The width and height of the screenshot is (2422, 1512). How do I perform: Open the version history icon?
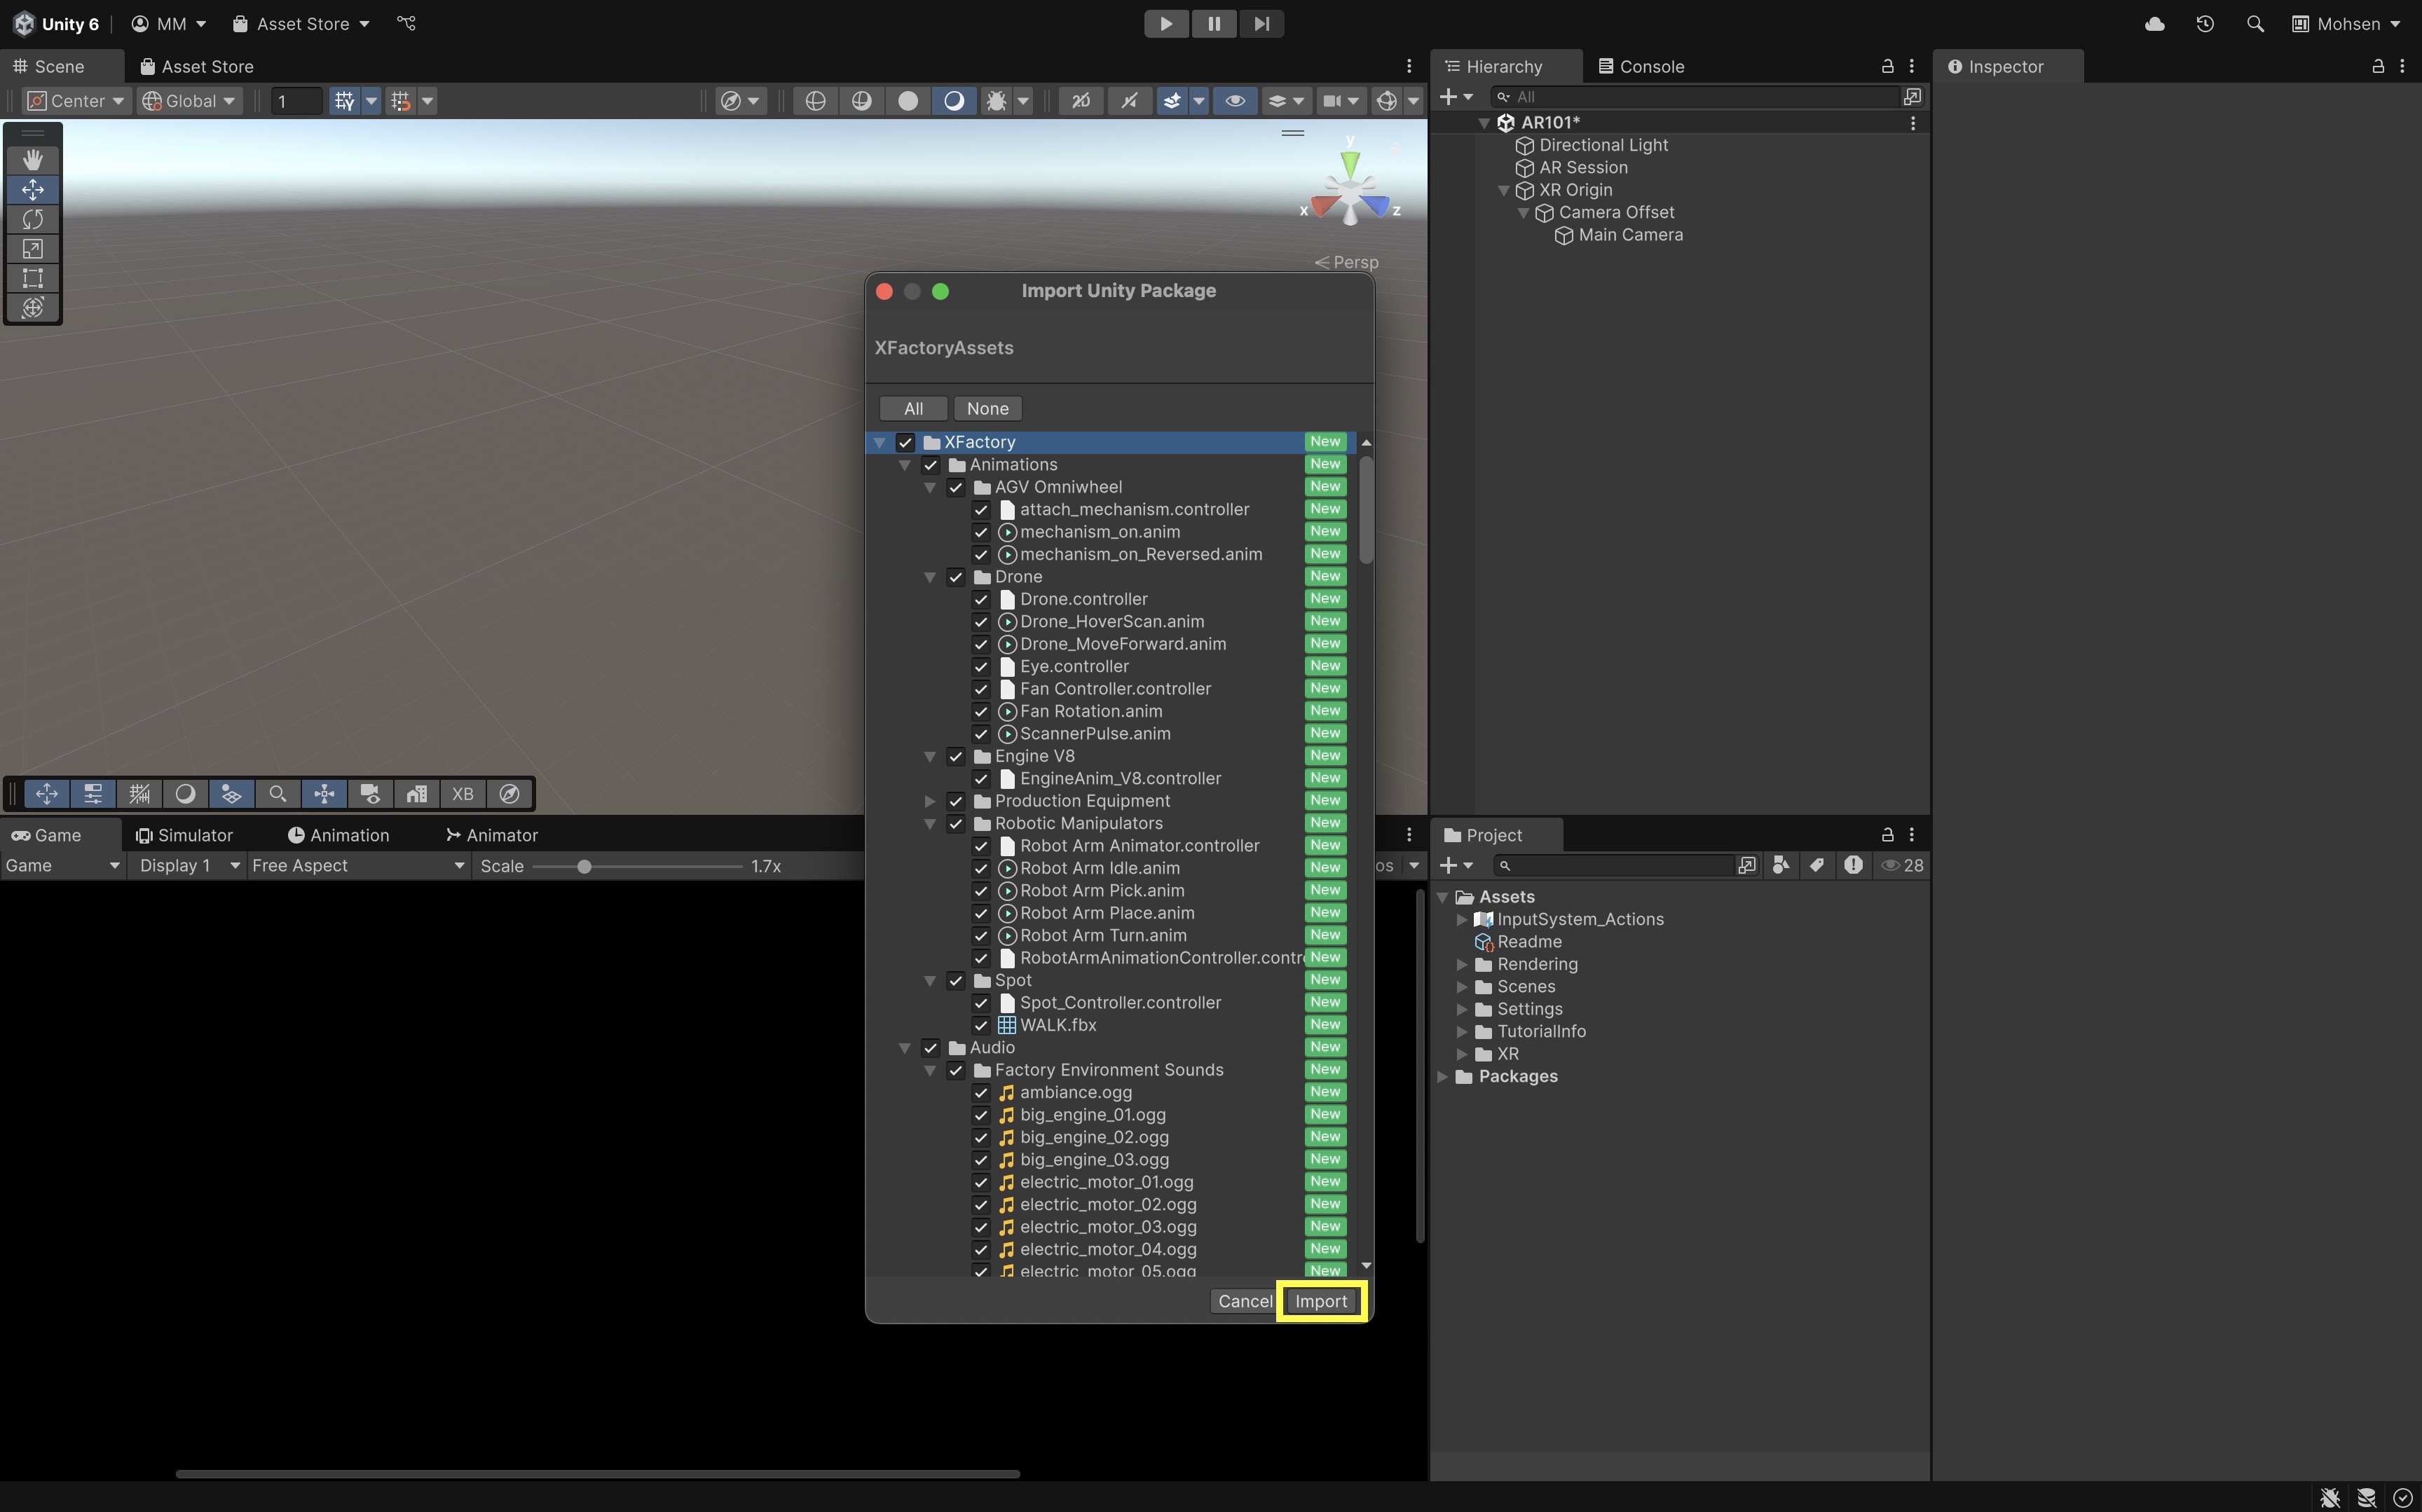coord(2205,24)
